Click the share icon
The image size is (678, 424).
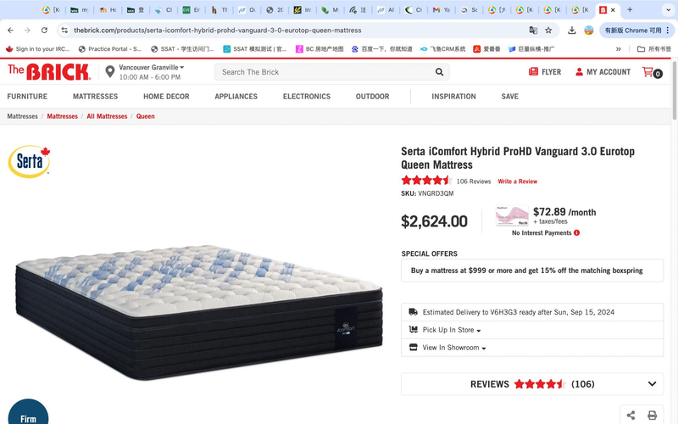pyautogui.click(x=631, y=416)
